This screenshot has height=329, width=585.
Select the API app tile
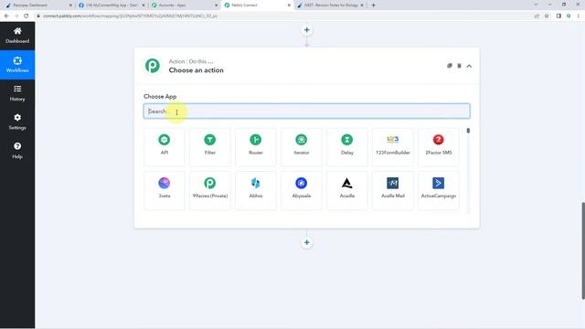click(x=165, y=147)
